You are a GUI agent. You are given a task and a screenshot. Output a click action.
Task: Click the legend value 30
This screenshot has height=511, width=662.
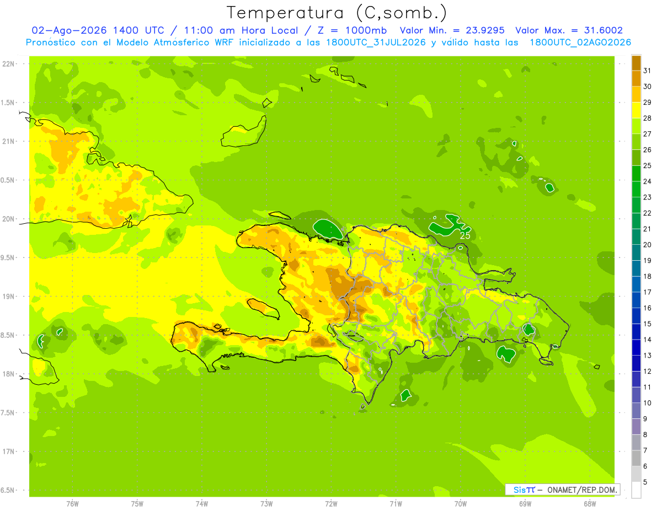click(x=647, y=86)
